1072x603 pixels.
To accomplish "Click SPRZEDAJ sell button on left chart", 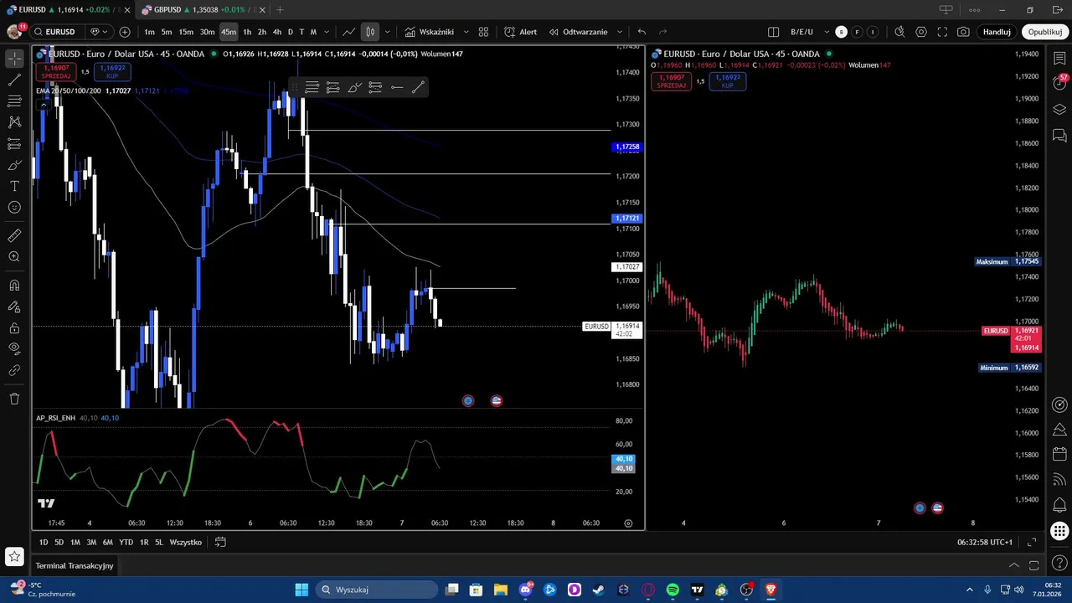I will click(56, 72).
